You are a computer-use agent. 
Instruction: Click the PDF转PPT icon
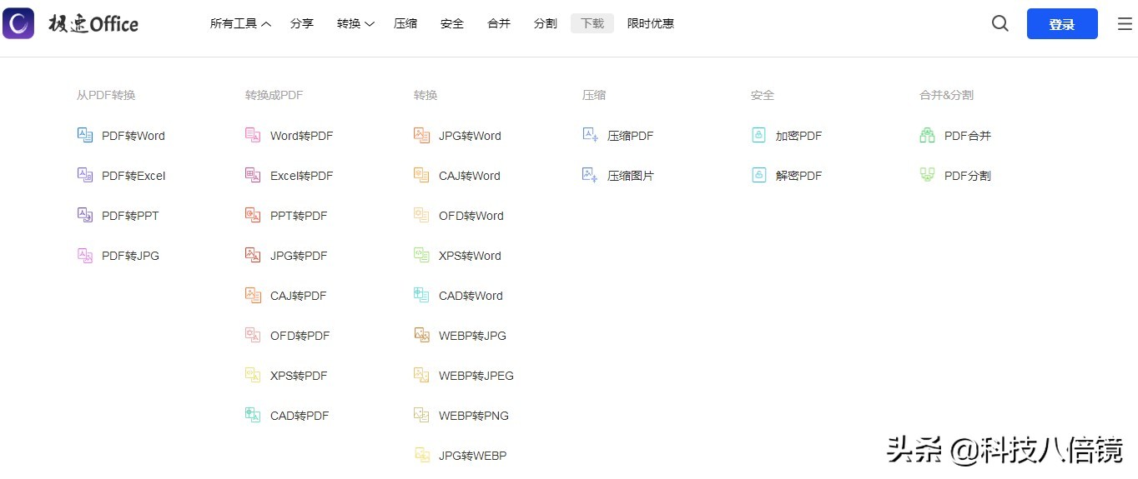coord(85,215)
